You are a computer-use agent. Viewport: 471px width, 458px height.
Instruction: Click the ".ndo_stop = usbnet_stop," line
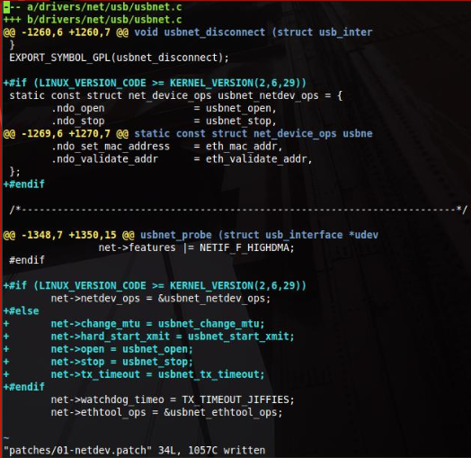(164, 121)
